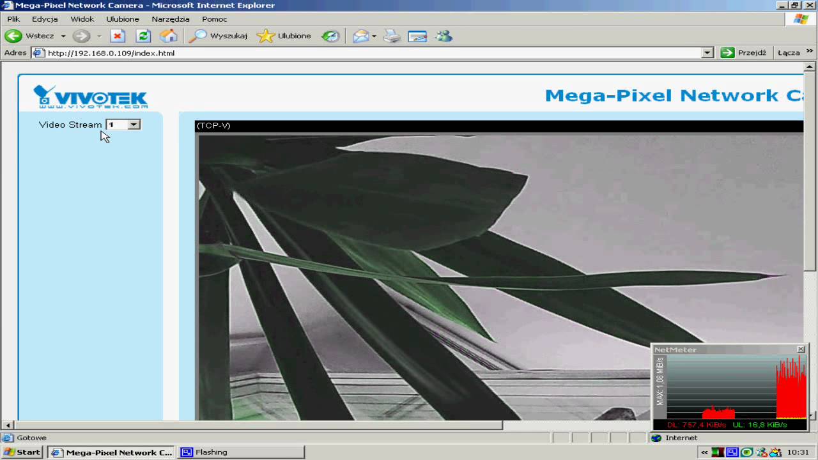This screenshot has width=818, height=460.
Task: Click the Internet Explorer title bar icon
Action: 8,6
